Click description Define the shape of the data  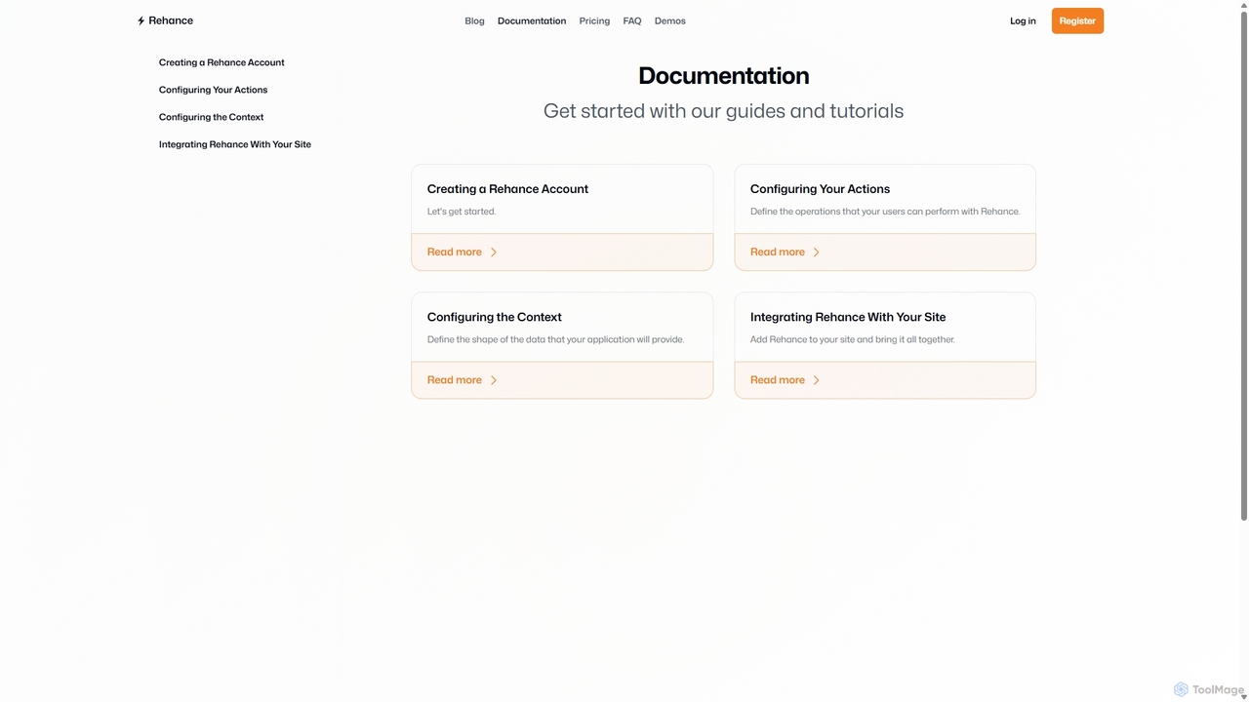[556, 339]
